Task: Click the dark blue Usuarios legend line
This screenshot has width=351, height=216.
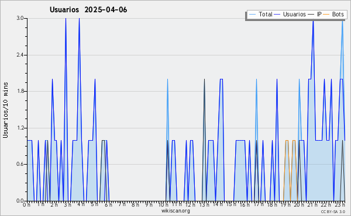Action: 277,15
